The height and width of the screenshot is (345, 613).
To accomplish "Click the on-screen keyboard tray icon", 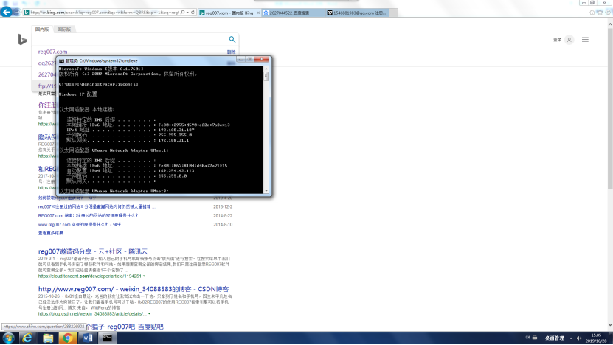I will [535, 338].
